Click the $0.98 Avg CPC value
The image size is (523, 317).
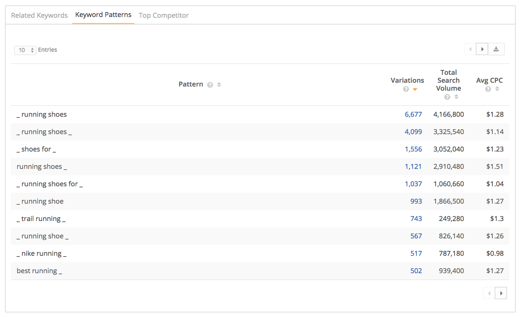tap(495, 254)
